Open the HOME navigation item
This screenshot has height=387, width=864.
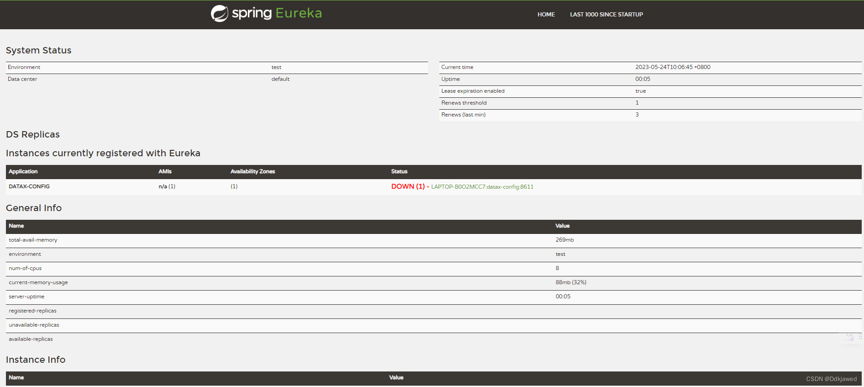tap(546, 15)
